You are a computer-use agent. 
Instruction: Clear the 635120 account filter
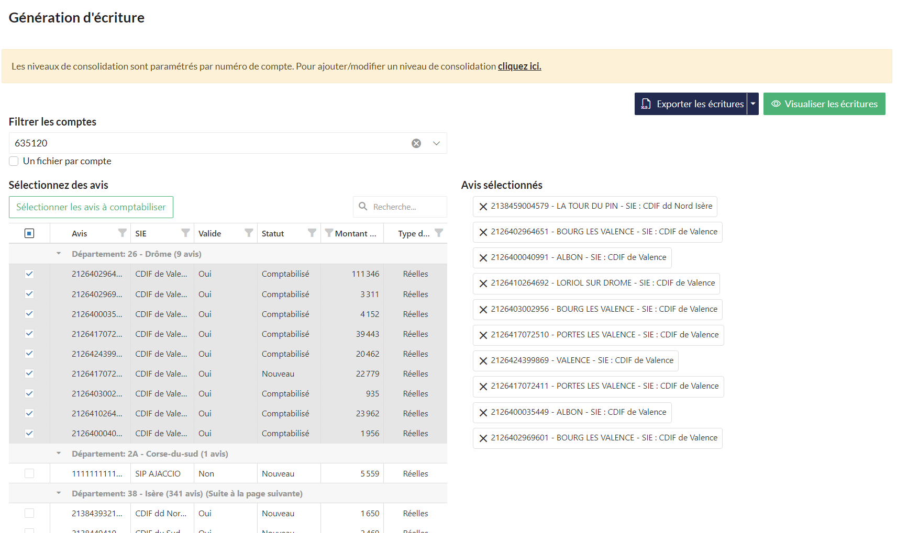point(416,143)
